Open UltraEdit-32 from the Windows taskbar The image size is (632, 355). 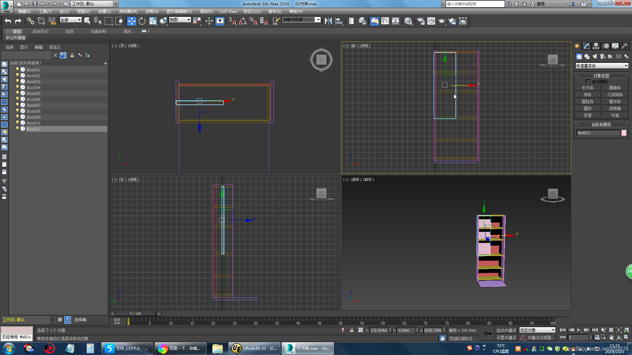[x=254, y=348]
